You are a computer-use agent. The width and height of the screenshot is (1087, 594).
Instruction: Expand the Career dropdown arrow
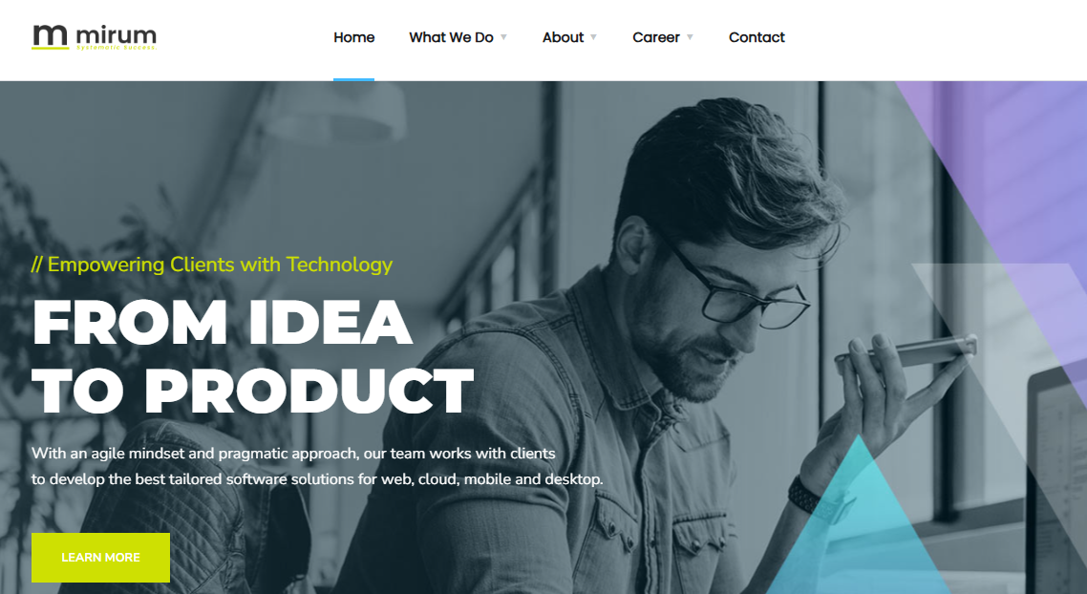coord(690,37)
